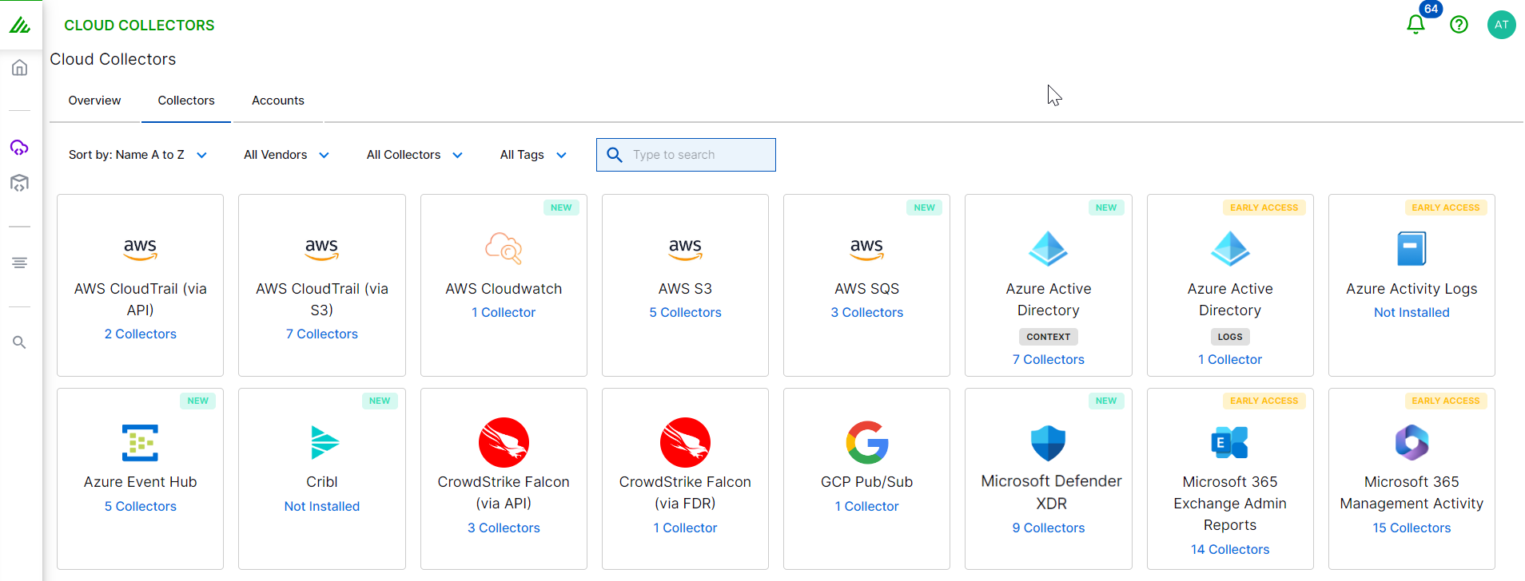This screenshot has width=1525, height=581.
Task: Click the AWS logo on the SQS card
Action: [866, 249]
